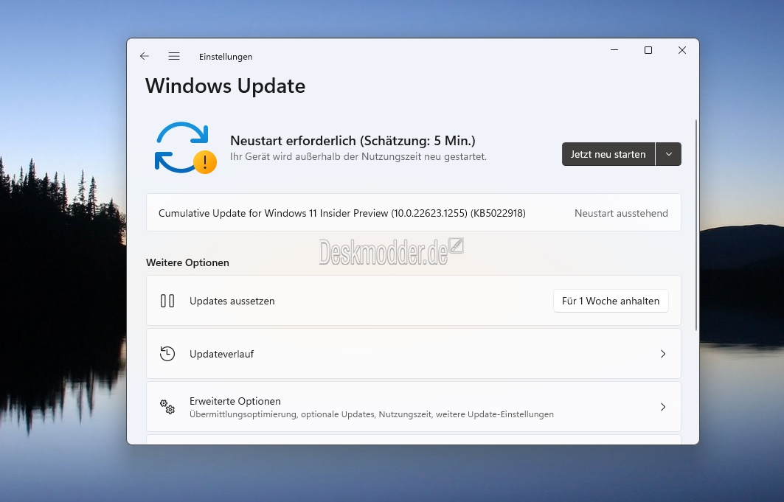Click the gears icon for Erweiterte Optionen
The height and width of the screenshot is (502, 784).
click(x=167, y=407)
